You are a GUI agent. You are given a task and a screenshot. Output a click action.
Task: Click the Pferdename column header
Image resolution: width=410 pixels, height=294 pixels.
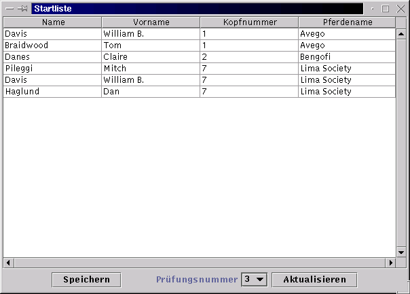coord(347,22)
